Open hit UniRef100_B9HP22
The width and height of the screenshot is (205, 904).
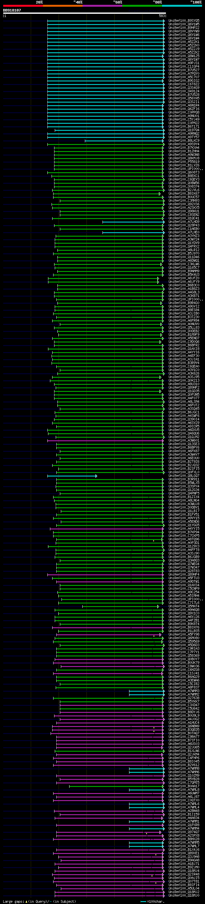(184, 28)
